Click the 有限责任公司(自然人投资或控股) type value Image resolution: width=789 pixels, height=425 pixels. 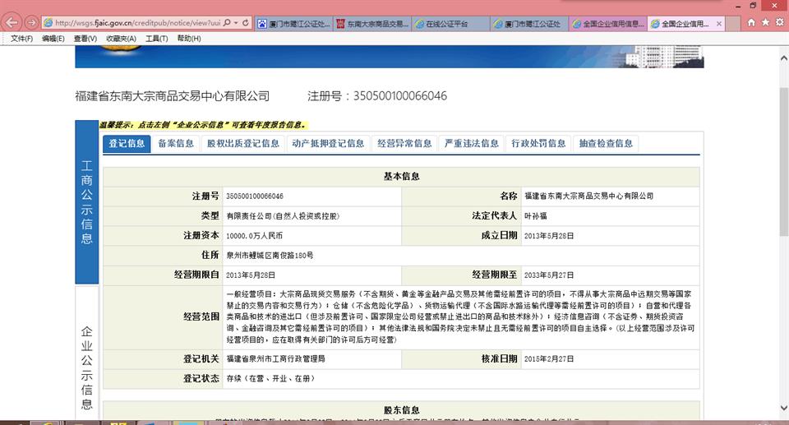point(283,216)
